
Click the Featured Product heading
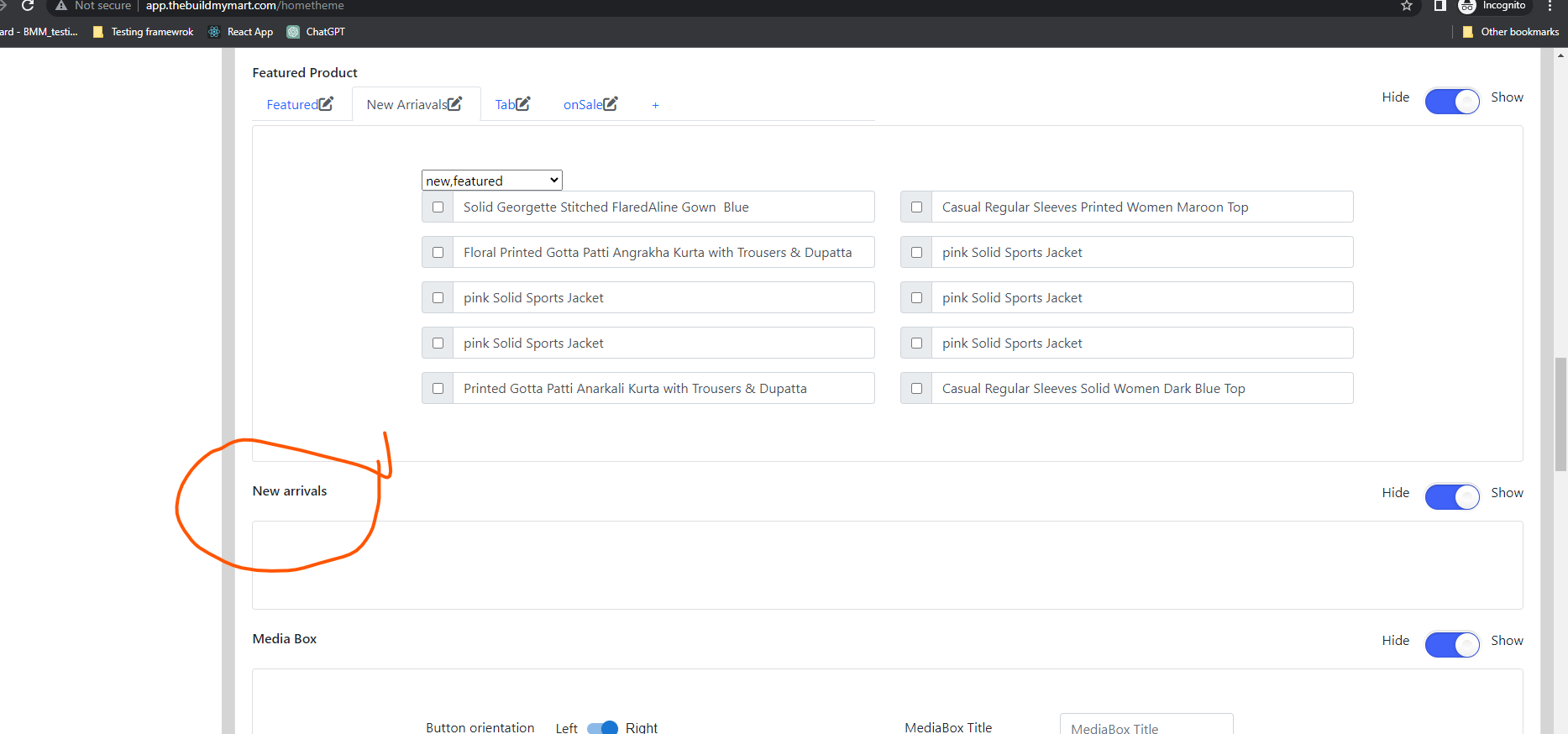point(305,72)
